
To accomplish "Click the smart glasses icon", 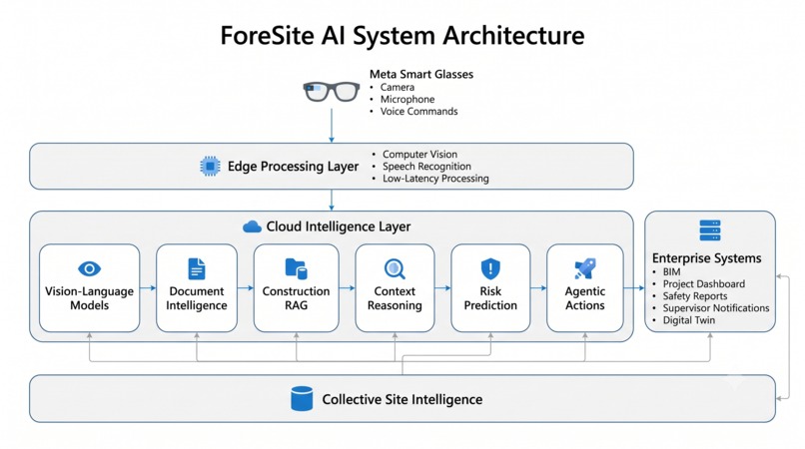I will click(x=332, y=92).
